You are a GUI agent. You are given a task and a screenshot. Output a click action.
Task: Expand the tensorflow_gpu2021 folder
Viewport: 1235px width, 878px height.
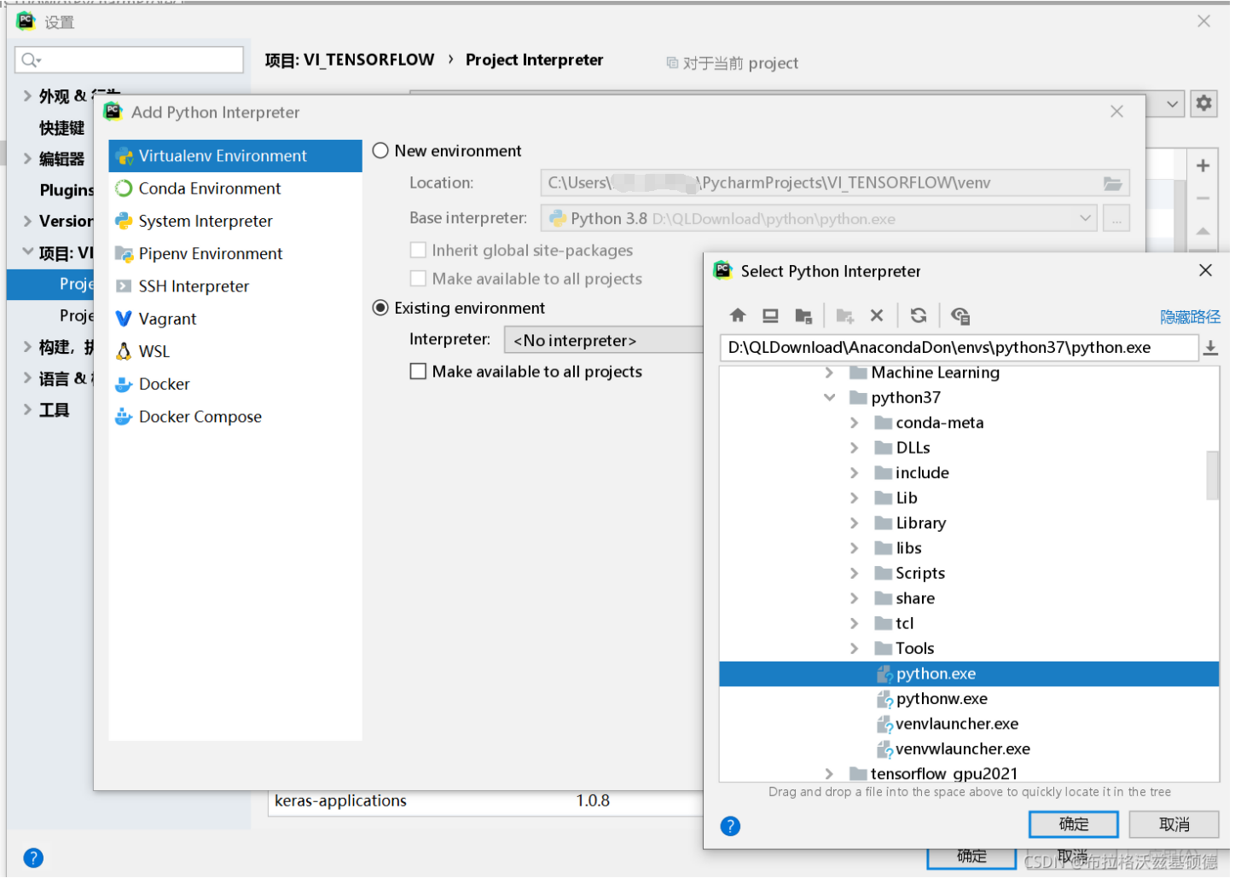[828, 774]
